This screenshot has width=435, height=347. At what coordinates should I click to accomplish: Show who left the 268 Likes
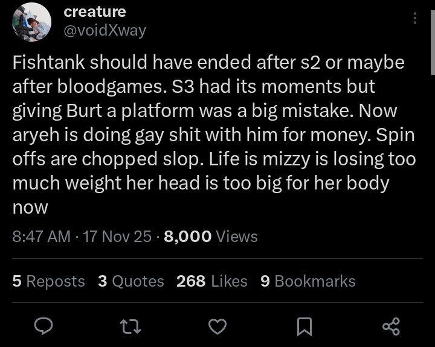pyautogui.click(x=211, y=281)
